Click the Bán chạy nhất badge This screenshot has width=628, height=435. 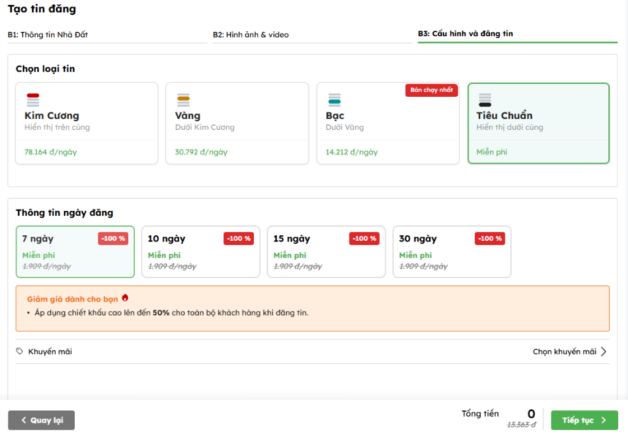pyautogui.click(x=431, y=90)
